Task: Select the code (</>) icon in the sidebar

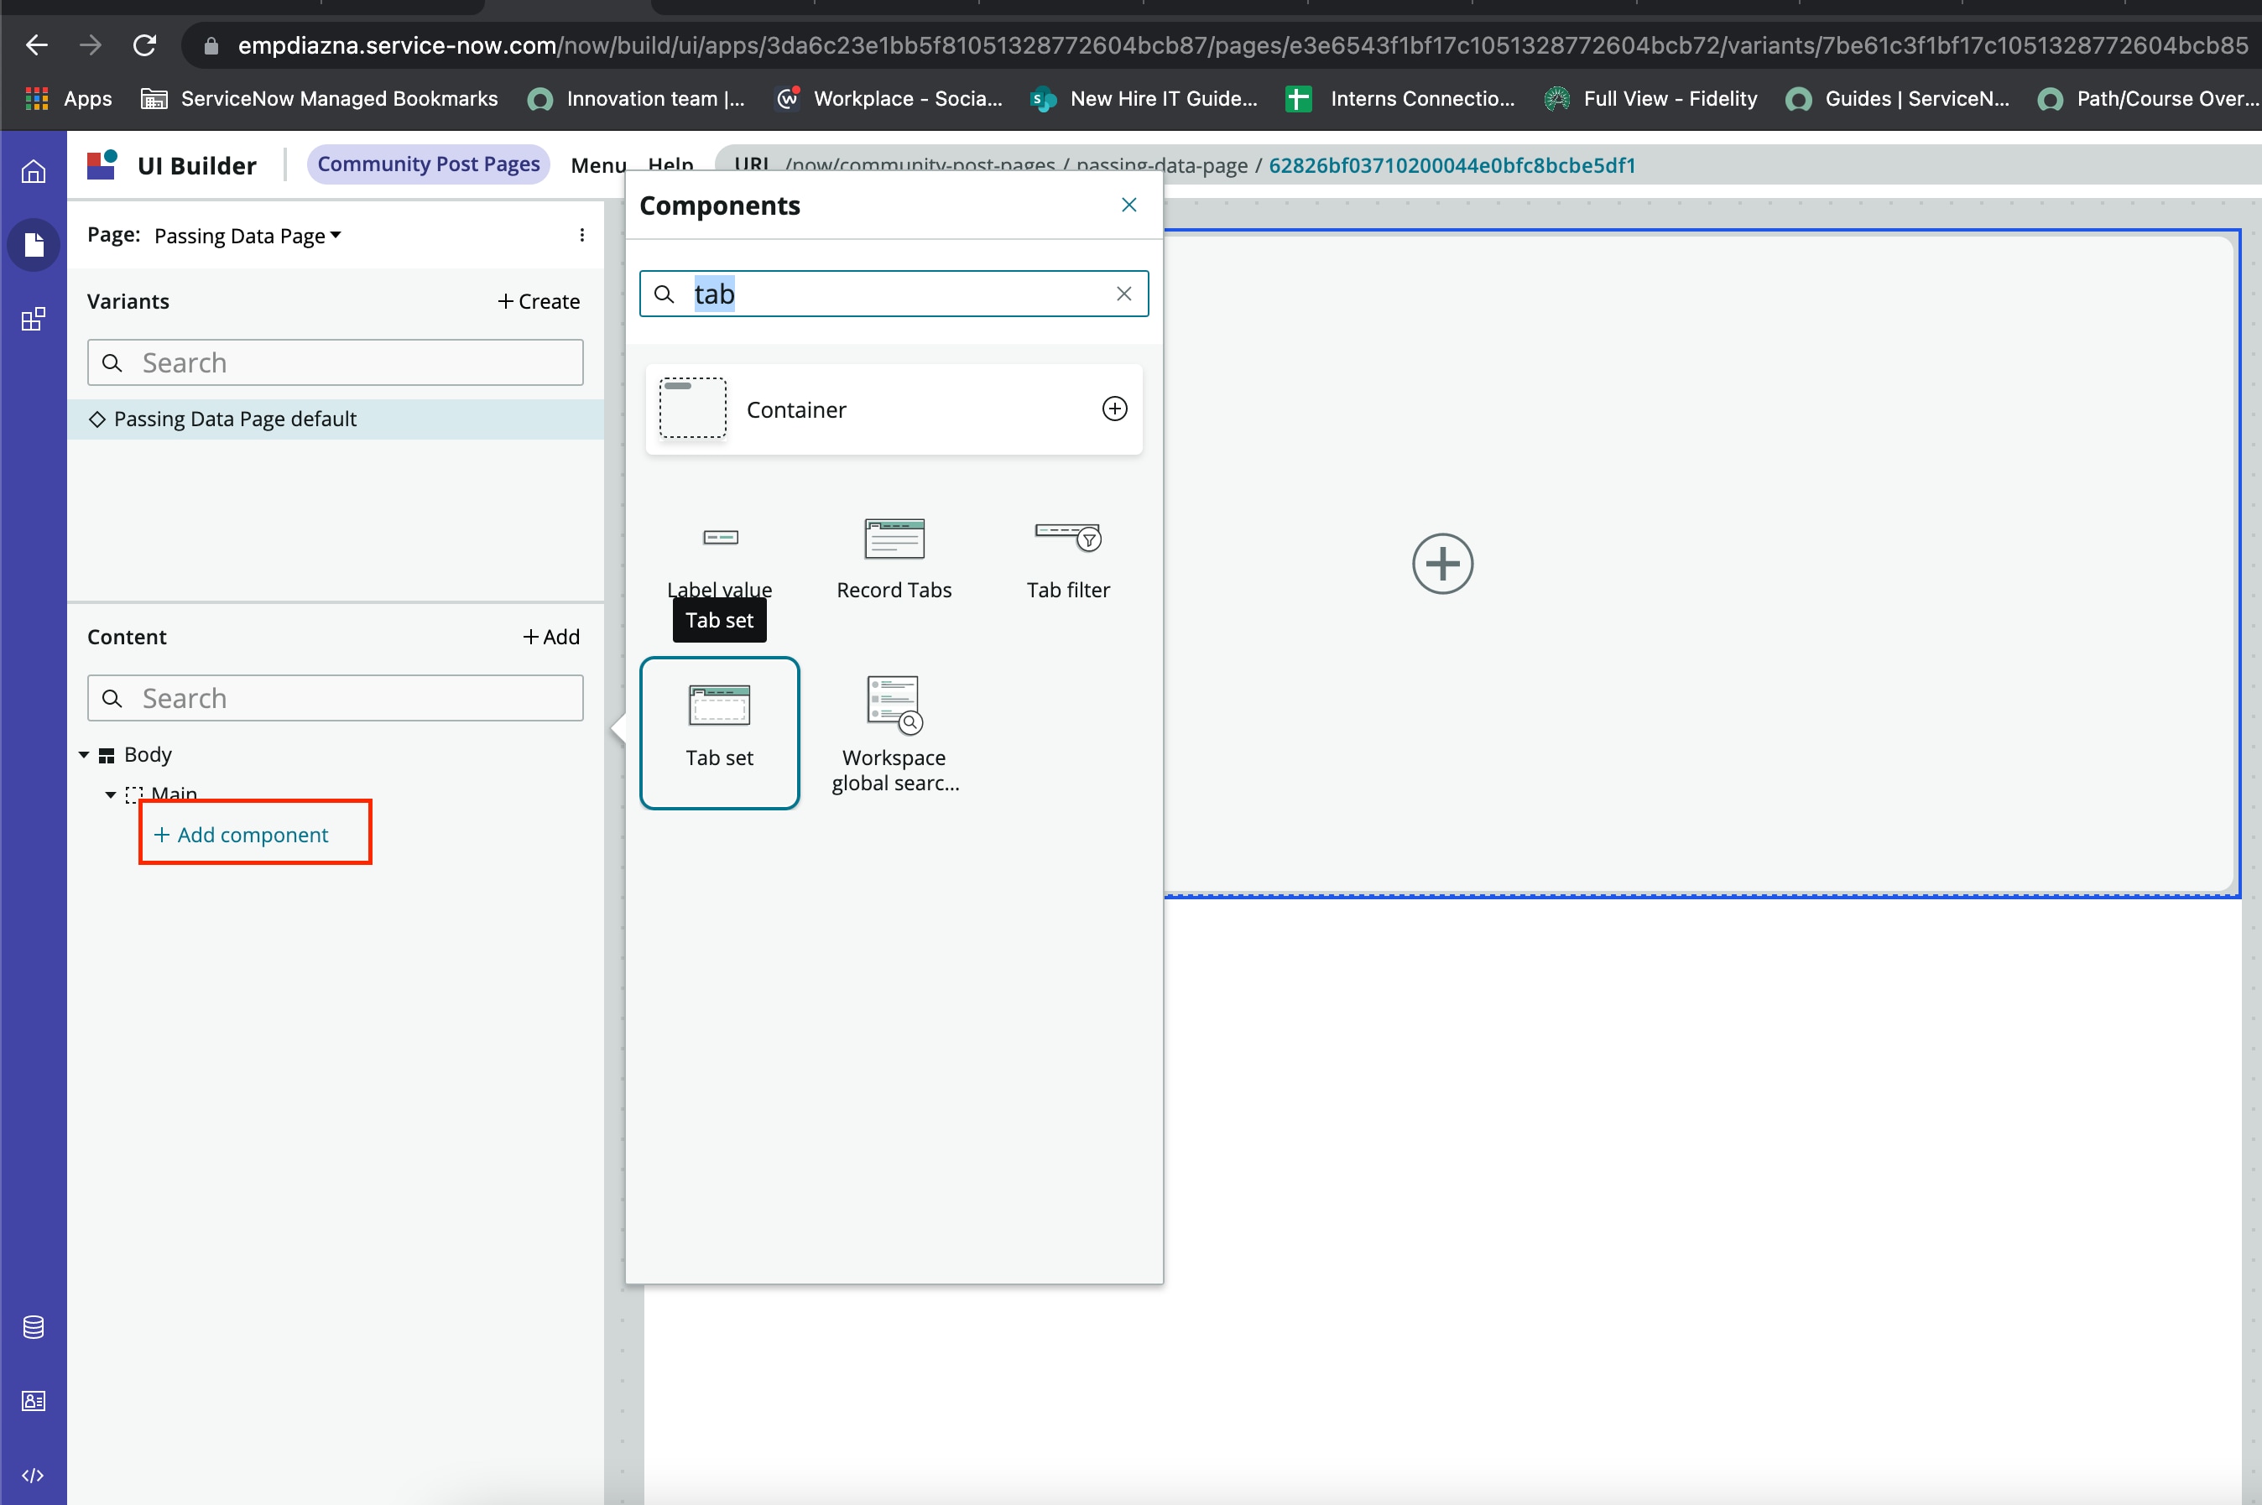Action: (33, 1476)
